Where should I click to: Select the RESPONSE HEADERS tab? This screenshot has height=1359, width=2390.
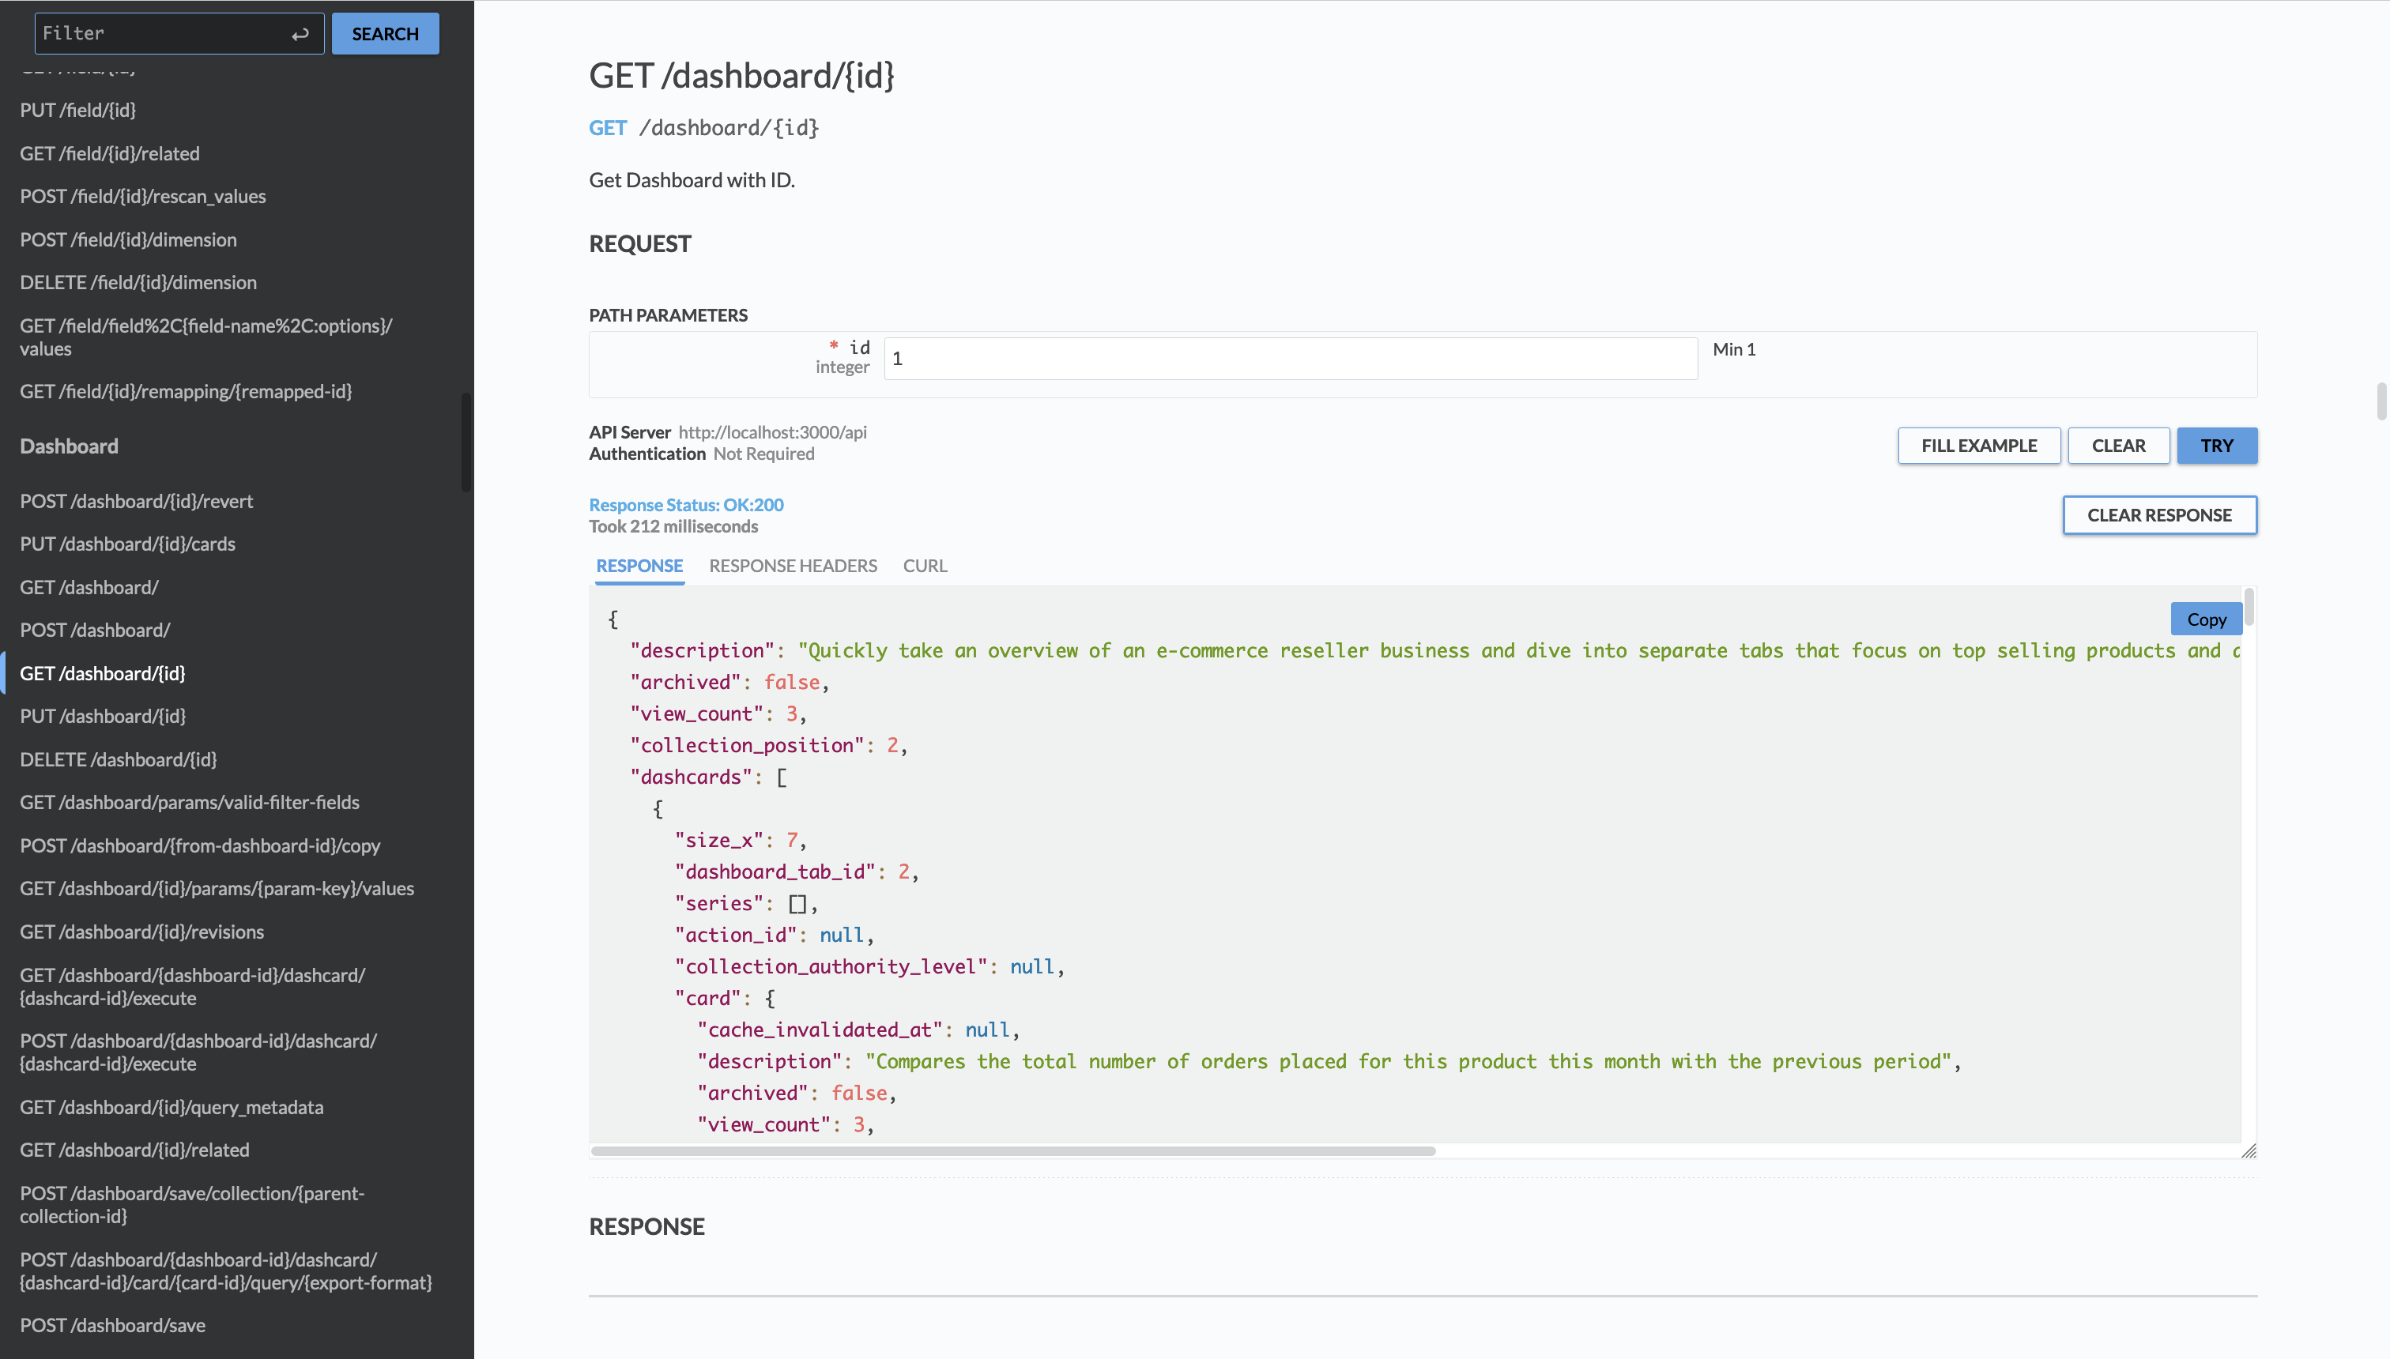pyautogui.click(x=793, y=565)
